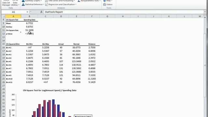Click the Videos button label
The image size is (208, 117).
coord(110,4)
